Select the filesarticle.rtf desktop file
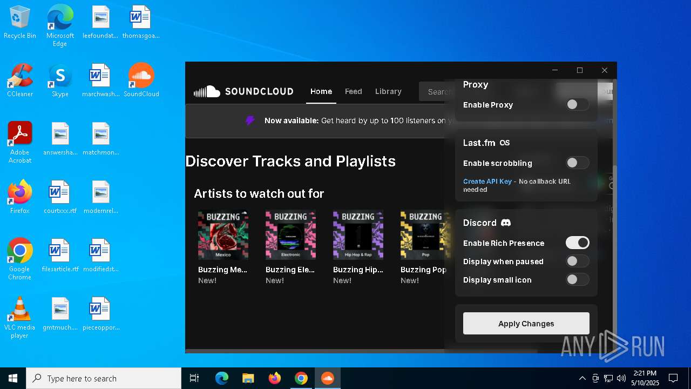691x389 pixels. pos(60,256)
